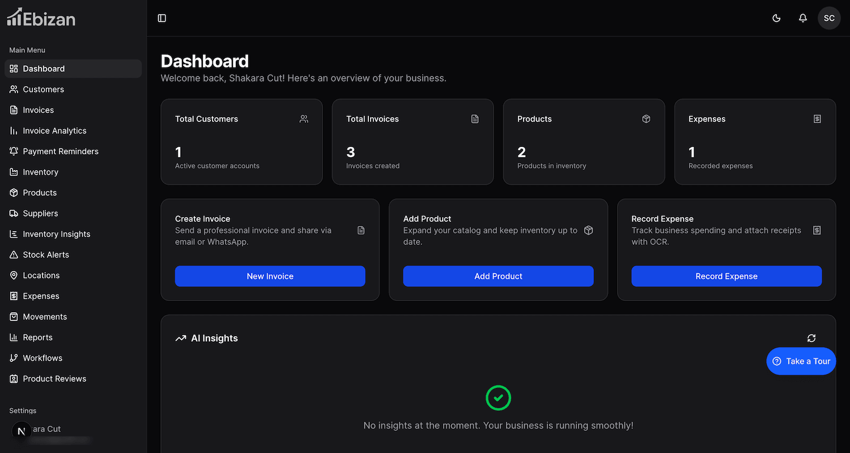
Task: Start the Take a Tour guide
Action: [801, 361]
